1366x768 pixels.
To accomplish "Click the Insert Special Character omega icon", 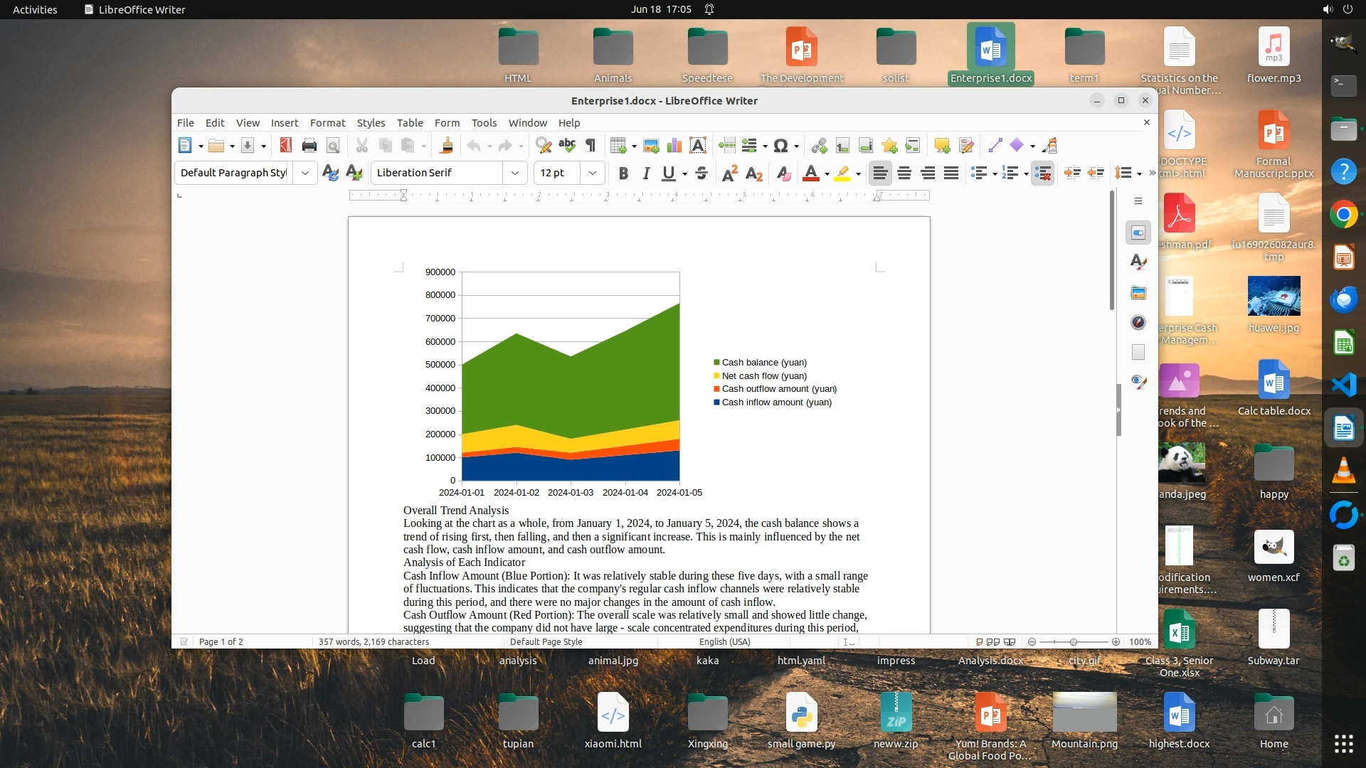I will (x=780, y=146).
